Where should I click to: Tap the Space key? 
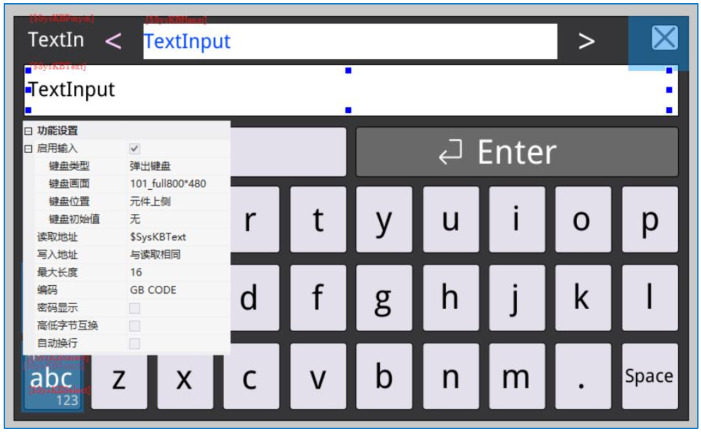click(650, 376)
